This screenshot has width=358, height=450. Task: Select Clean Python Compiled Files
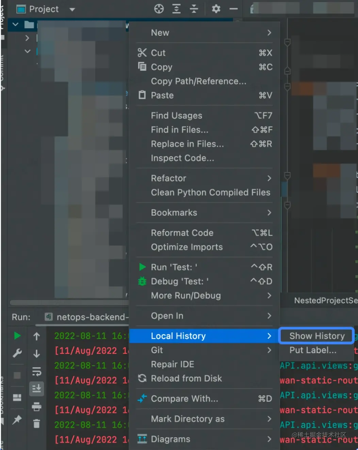204,193
